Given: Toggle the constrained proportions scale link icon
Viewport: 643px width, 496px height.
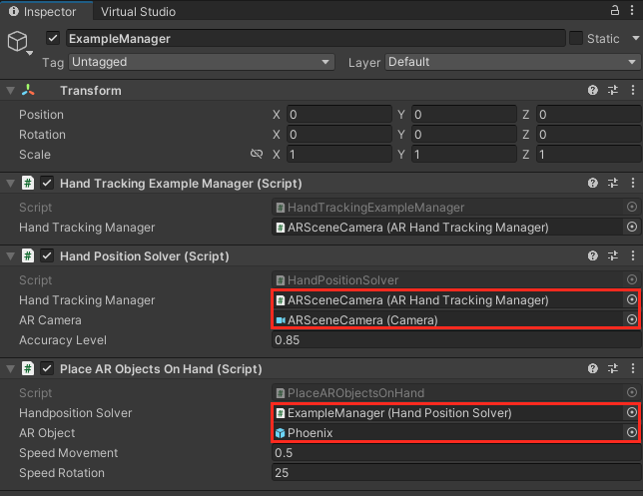Looking at the screenshot, I should click(257, 155).
